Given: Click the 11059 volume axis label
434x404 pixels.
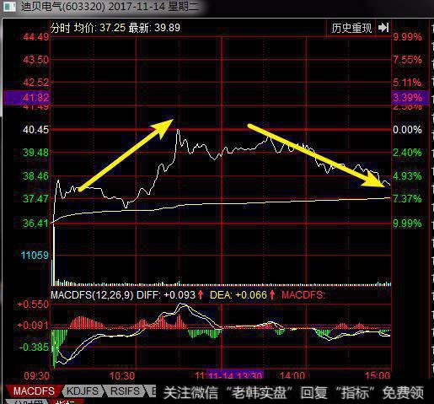Looking at the screenshot, I should pos(35,256).
